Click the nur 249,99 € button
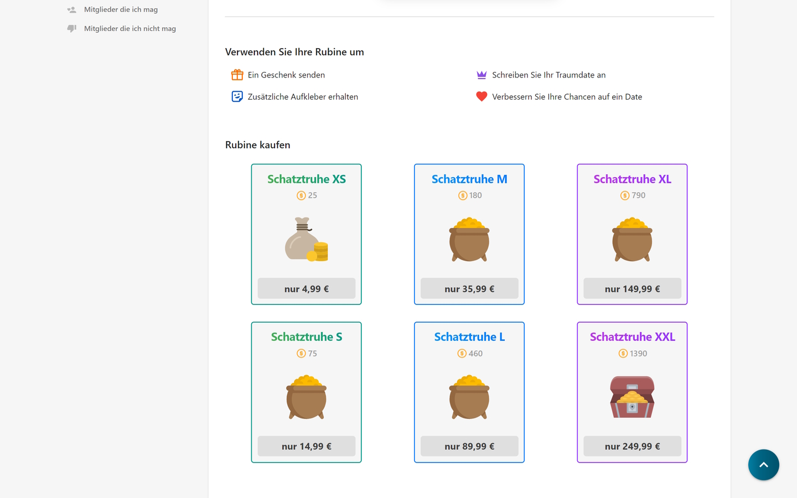 pyautogui.click(x=632, y=447)
